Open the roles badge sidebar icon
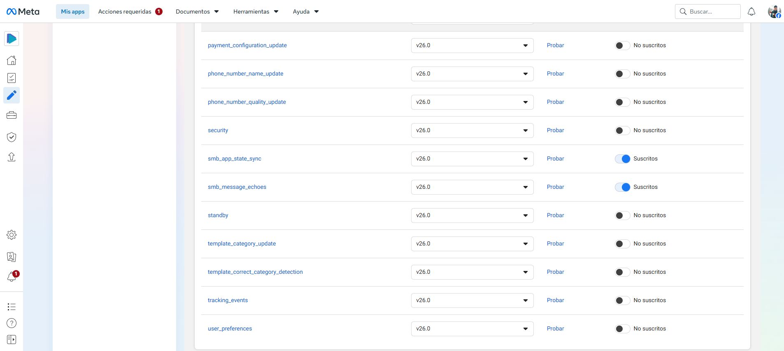 click(x=12, y=257)
